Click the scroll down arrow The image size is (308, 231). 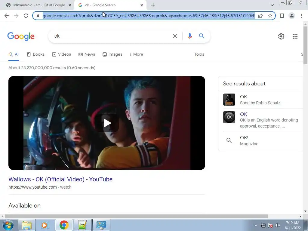(305, 211)
